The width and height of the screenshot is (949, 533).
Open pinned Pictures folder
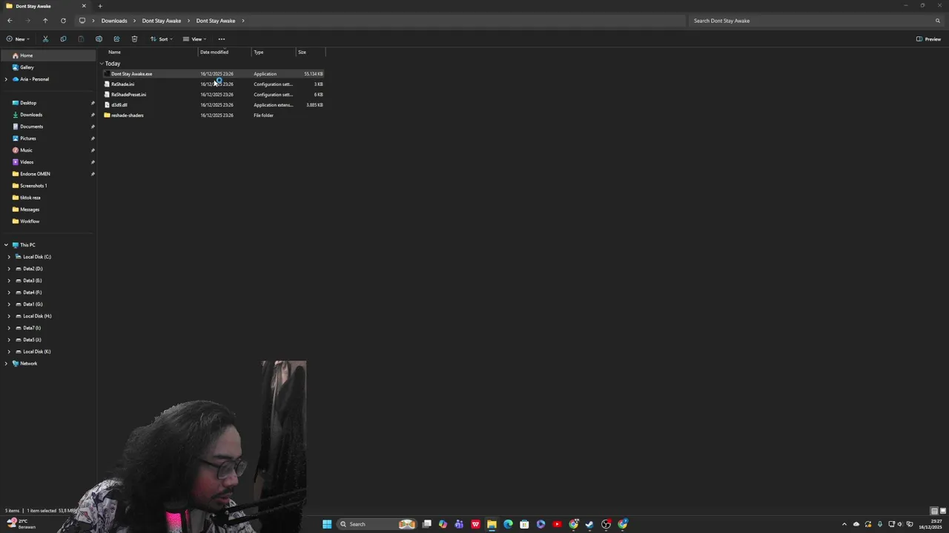point(28,138)
